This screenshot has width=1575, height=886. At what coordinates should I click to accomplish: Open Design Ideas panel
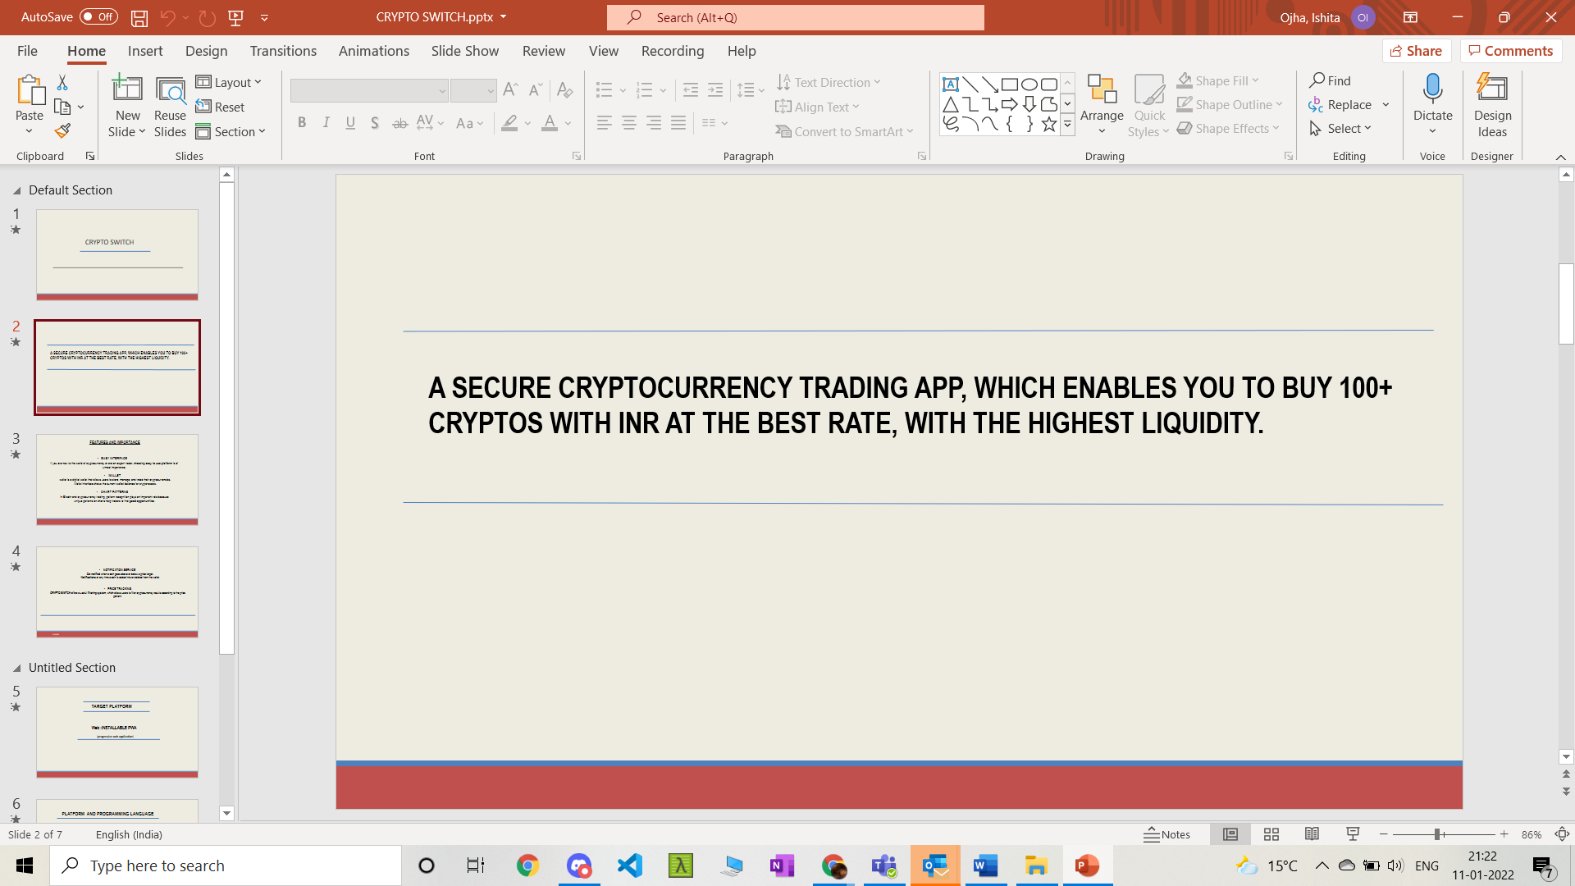(1492, 107)
